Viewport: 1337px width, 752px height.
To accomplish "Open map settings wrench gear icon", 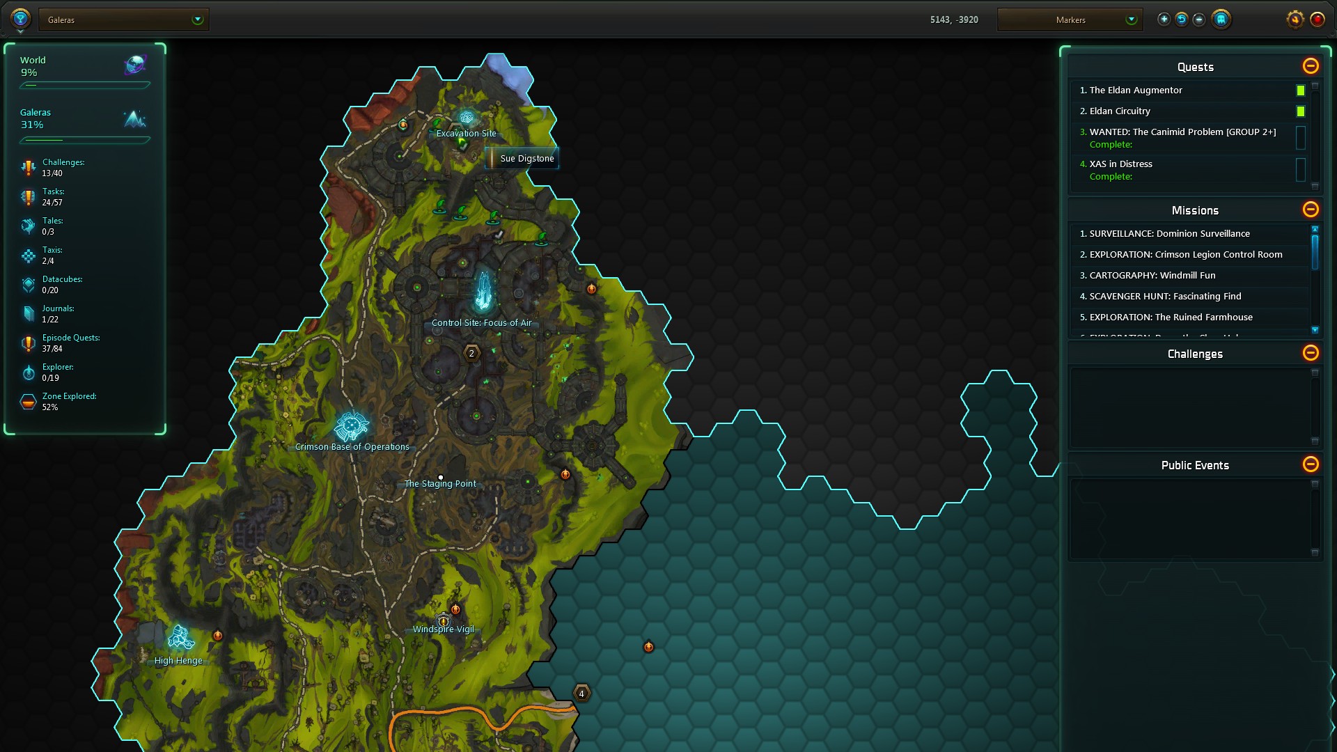I will point(1295,19).
